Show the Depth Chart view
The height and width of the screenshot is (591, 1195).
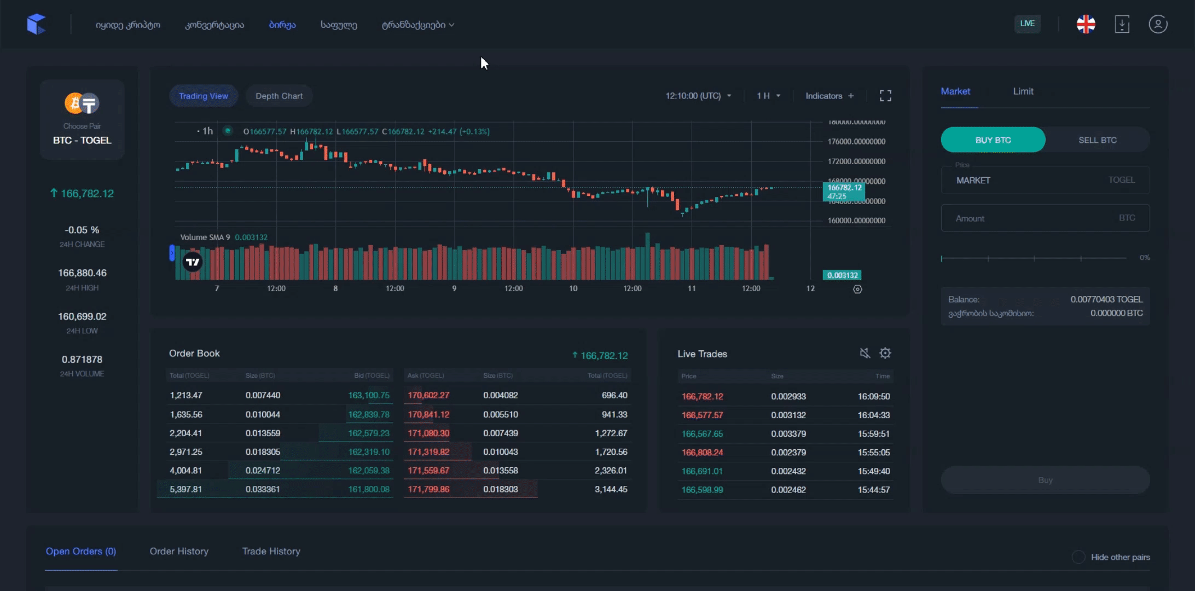click(x=279, y=96)
